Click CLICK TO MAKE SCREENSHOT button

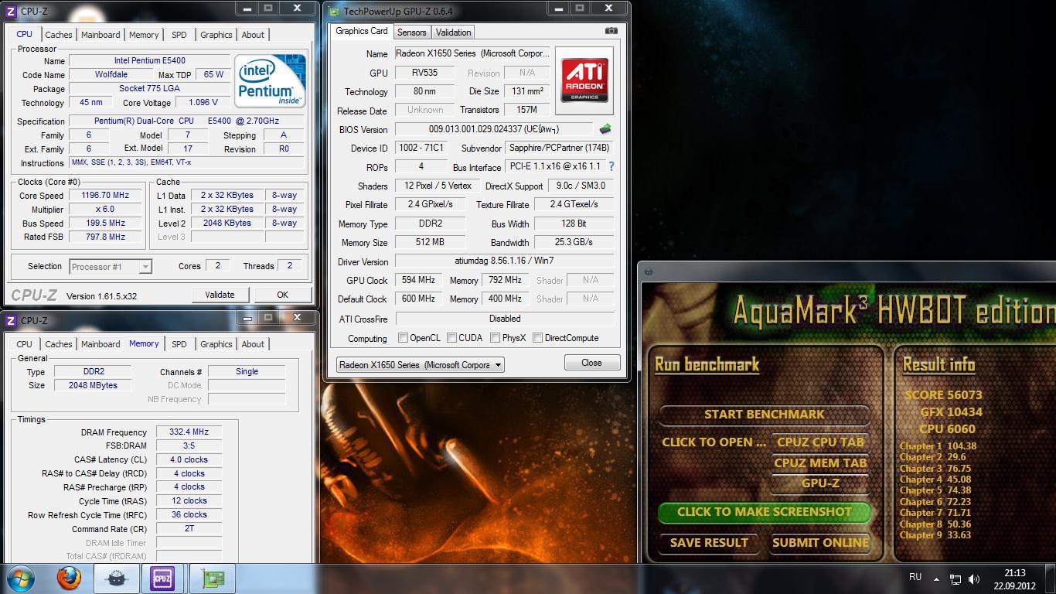(x=764, y=512)
